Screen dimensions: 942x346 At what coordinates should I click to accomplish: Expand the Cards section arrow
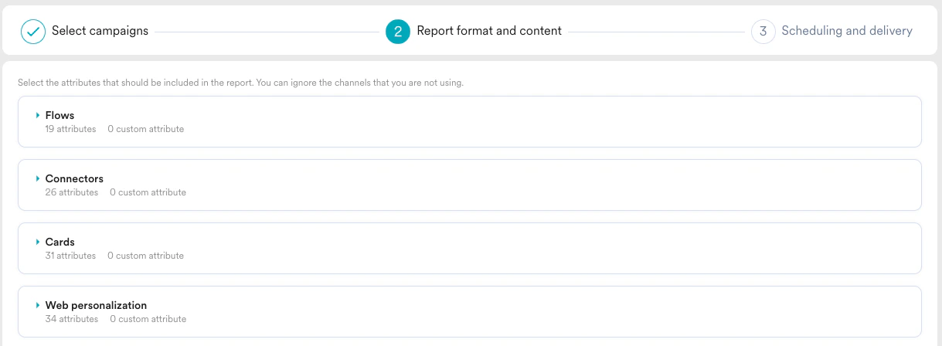37,242
